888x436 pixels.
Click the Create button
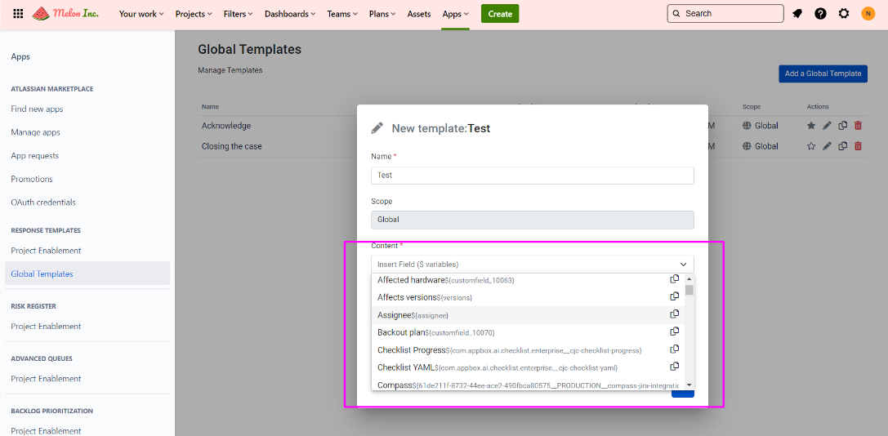click(499, 14)
